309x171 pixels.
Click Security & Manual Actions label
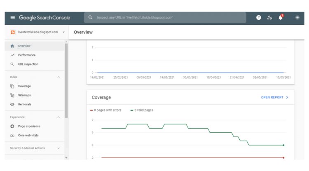click(x=27, y=148)
